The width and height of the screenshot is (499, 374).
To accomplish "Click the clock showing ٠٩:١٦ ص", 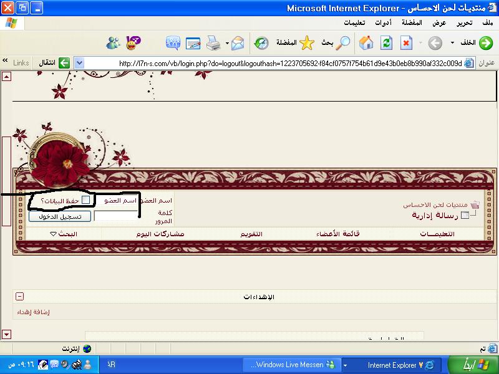I will coord(21,365).
